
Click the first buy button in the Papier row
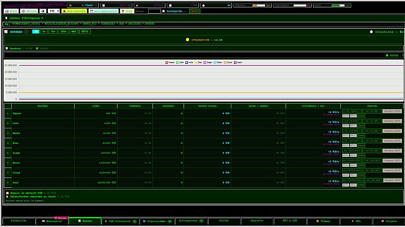[351, 111]
